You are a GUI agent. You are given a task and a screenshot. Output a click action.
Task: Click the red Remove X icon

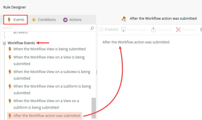point(178,30)
